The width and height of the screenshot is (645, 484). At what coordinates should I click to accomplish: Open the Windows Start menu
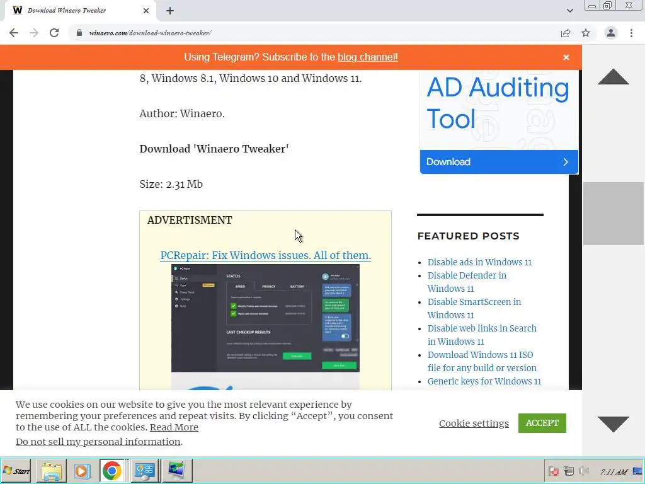(x=16, y=471)
